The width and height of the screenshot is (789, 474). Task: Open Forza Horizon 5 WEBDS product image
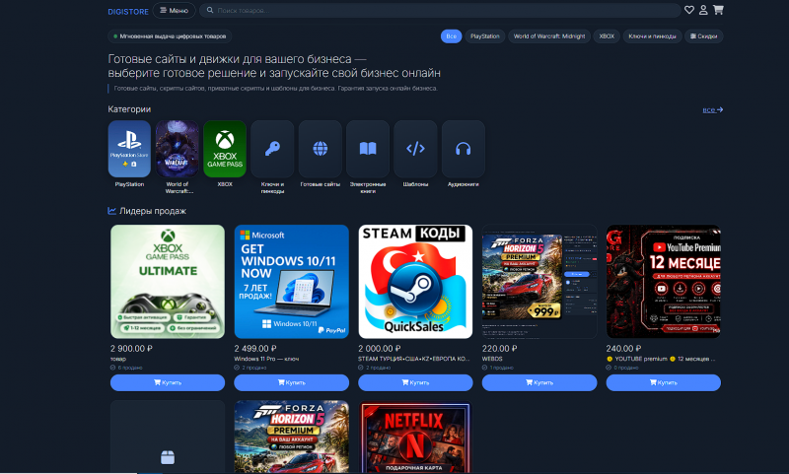pos(539,282)
